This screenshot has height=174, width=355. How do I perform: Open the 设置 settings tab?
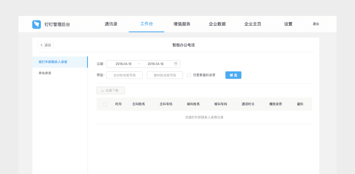[288, 24]
